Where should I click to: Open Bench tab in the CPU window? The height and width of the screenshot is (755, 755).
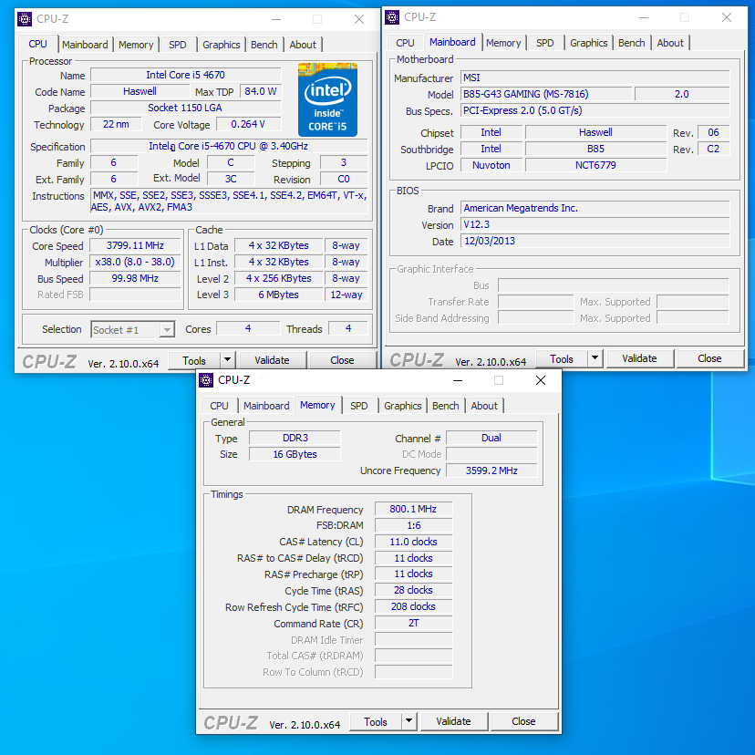click(264, 45)
